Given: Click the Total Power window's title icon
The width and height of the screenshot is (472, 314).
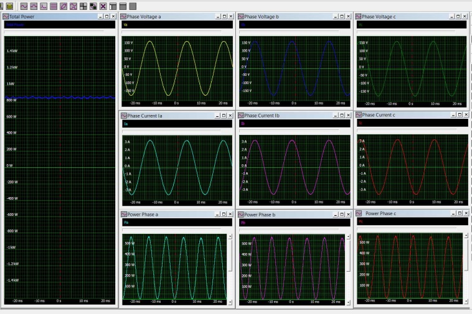Looking at the screenshot, I should click(5, 16).
